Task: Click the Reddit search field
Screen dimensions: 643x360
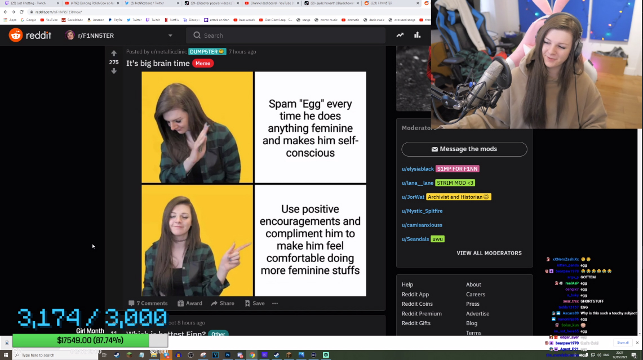Action: pyautogui.click(x=286, y=35)
